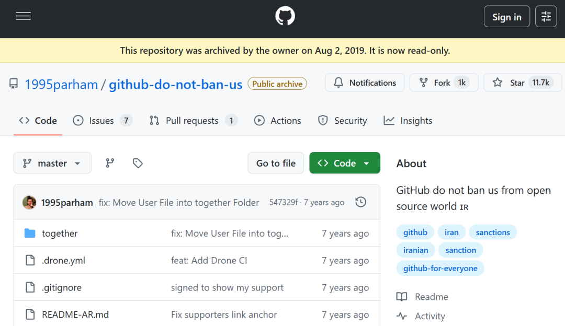Screen dimensions: 565x326
Task: Open the 547329f commit hash link
Action: (284, 202)
